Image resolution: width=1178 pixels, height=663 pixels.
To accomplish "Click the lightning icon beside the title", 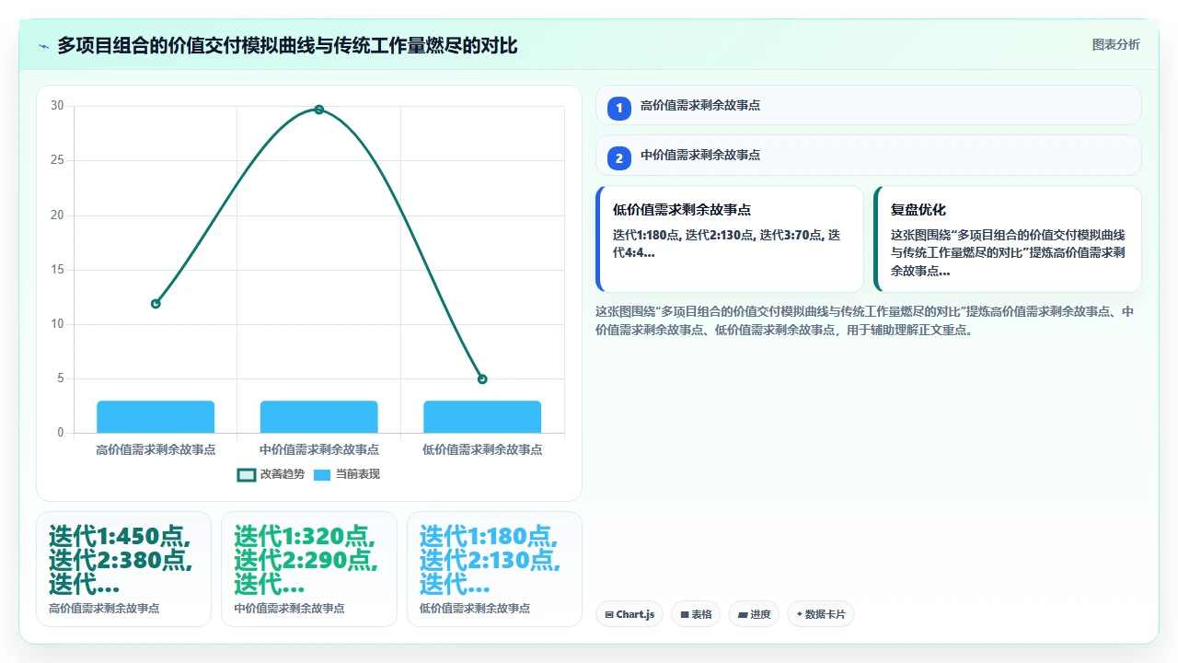I will [x=43, y=45].
